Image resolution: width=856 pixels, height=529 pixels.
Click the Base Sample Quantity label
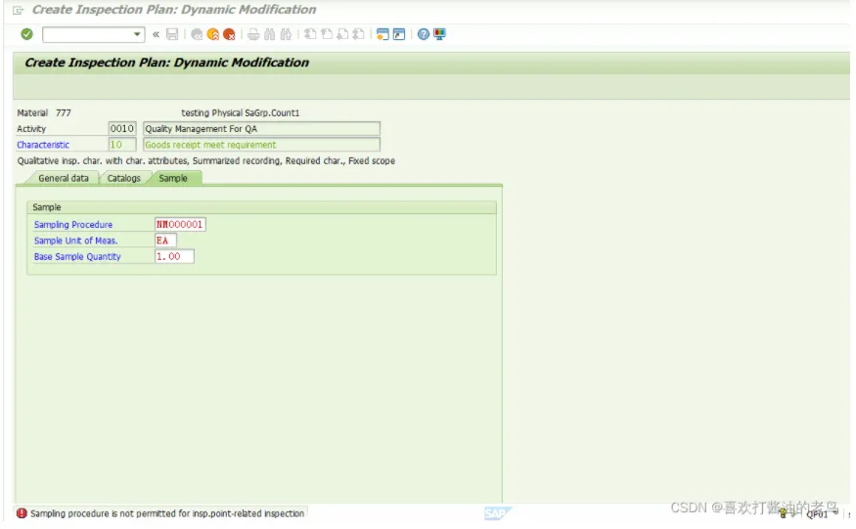click(x=77, y=256)
